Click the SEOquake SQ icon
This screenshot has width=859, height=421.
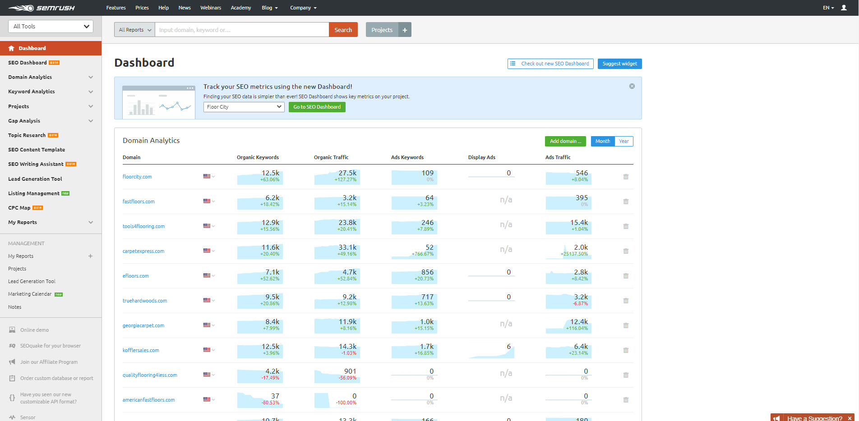[12, 346]
